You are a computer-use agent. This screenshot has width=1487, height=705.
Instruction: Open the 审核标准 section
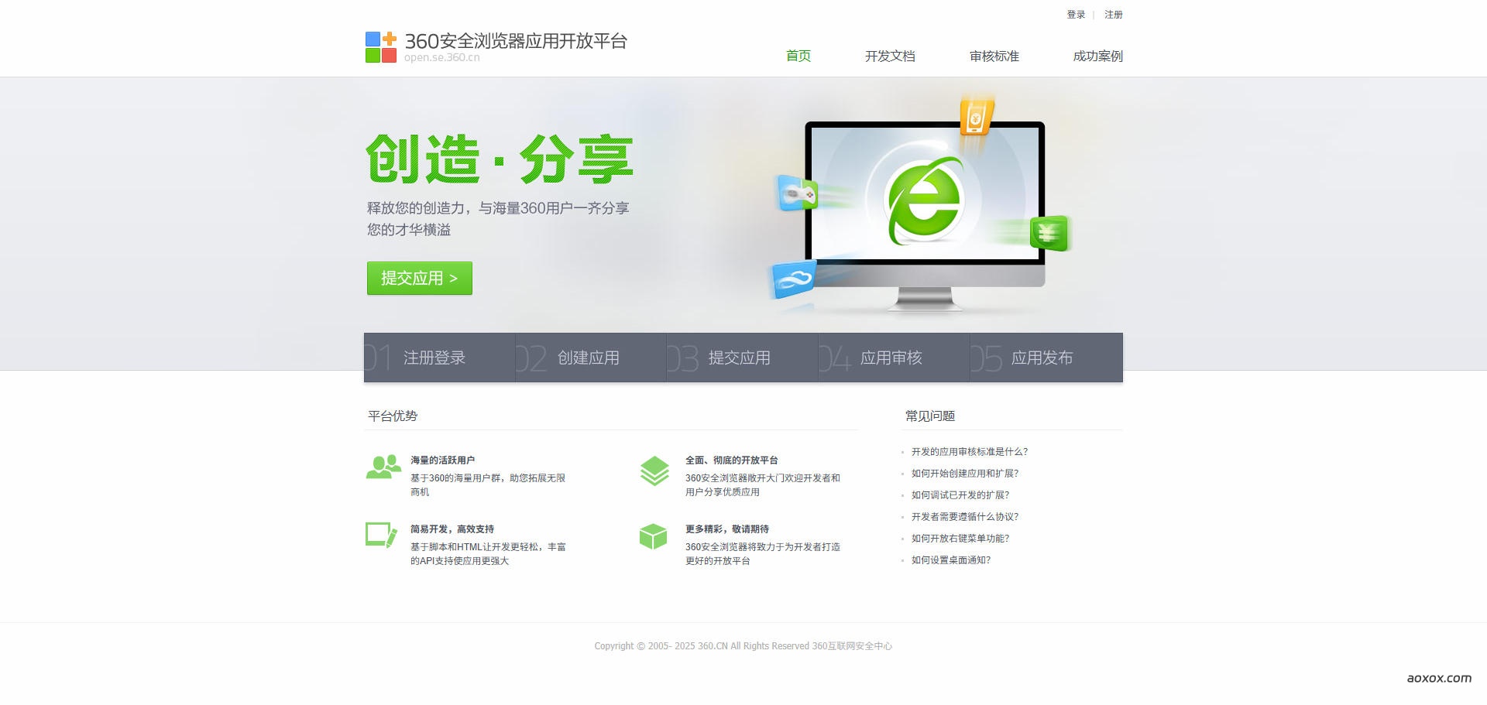[994, 56]
